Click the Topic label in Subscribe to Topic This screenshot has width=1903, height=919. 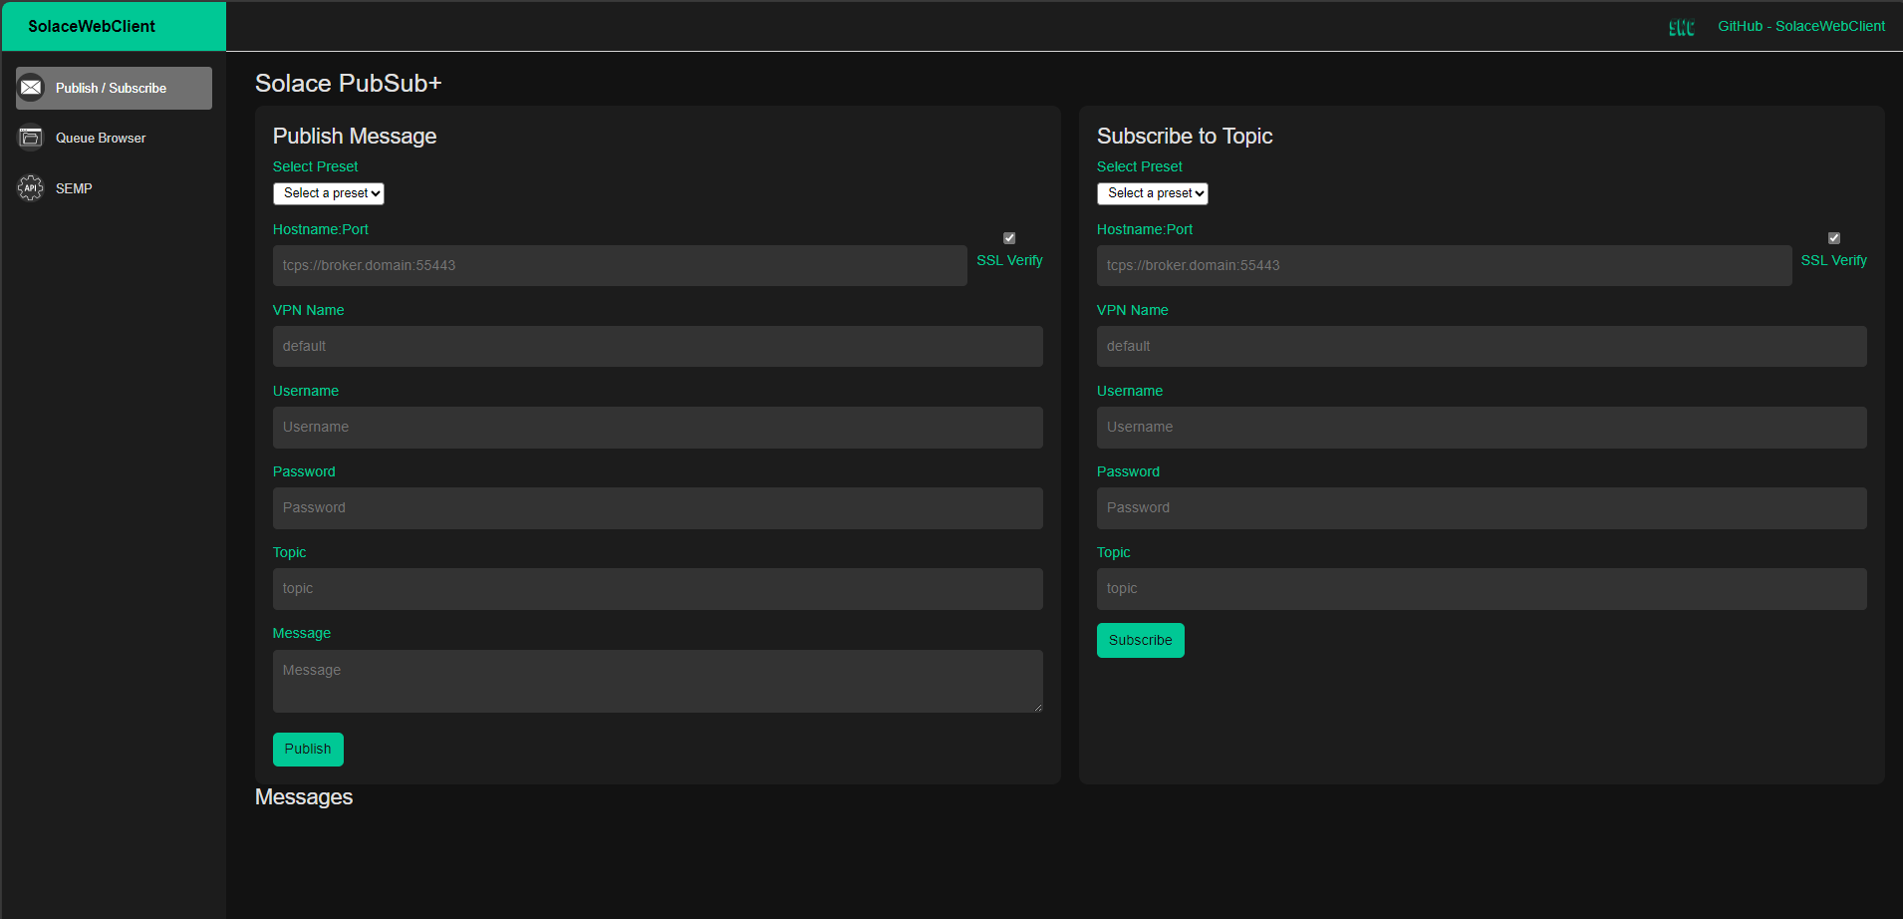[x=1114, y=552]
